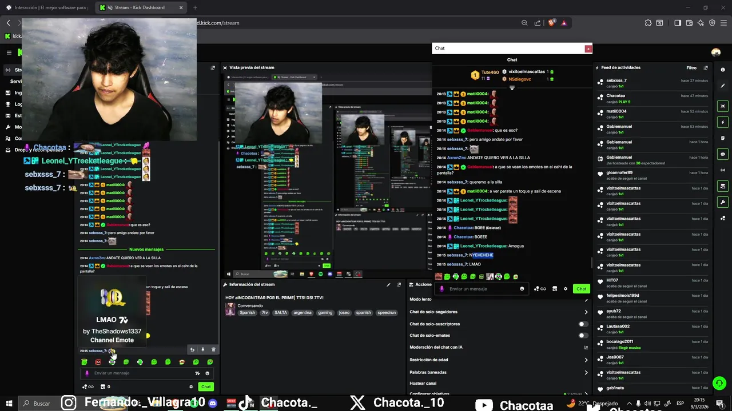Open browser hamburger main menu
This screenshot has width=732, height=411.
pyautogui.click(x=723, y=23)
